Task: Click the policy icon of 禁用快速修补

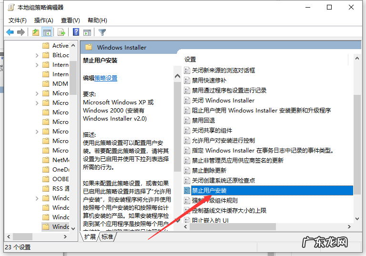Action: tap(187, 81)
